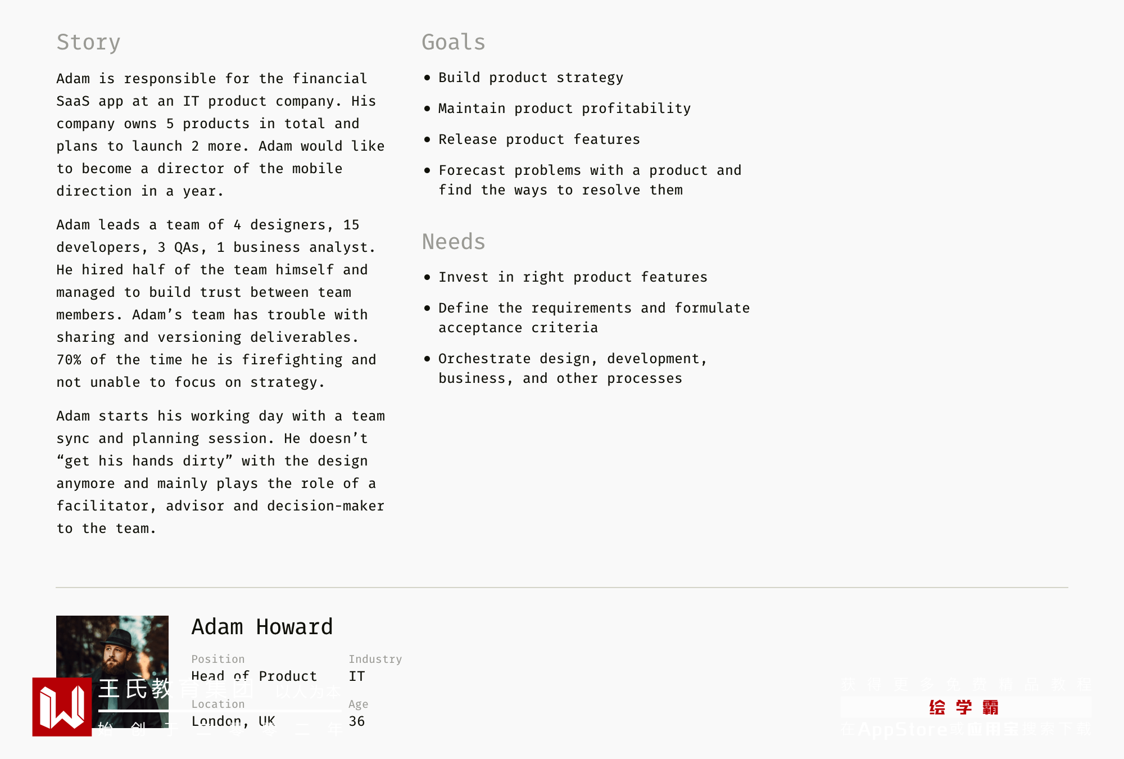Click the "London, UK" location value
Screen dimensions: 1124x759
(x=233, y=721)
